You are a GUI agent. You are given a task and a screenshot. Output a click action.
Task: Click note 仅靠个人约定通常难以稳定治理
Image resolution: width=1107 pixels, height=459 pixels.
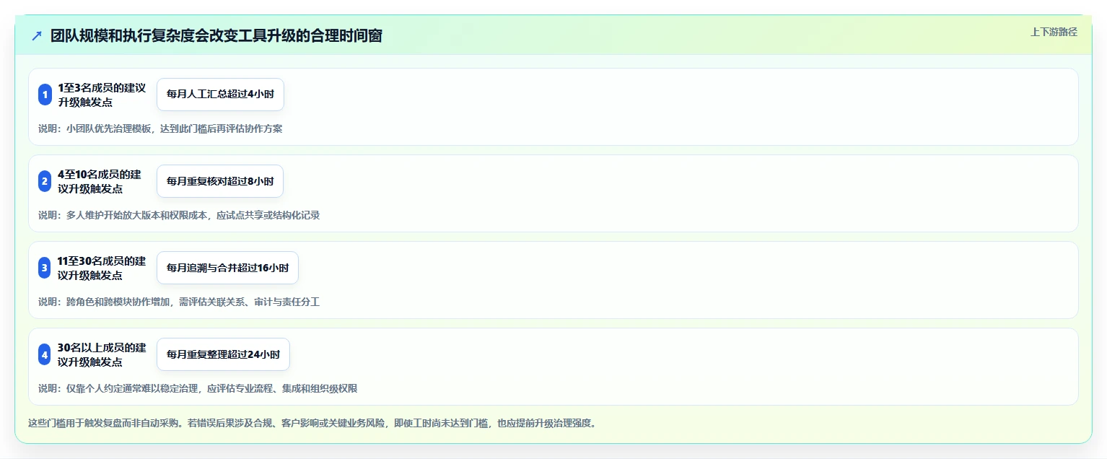tap(132, 388)
